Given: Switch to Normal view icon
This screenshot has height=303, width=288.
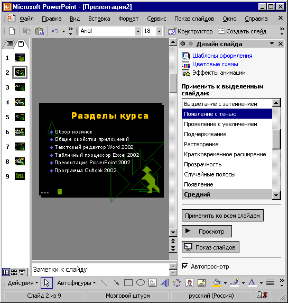Looking at the screenshot, I should tap(6, 272).
